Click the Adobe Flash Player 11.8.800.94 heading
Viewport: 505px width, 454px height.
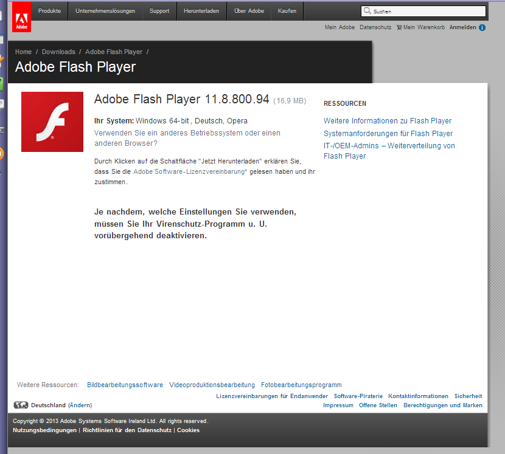(x=182, y=99)
